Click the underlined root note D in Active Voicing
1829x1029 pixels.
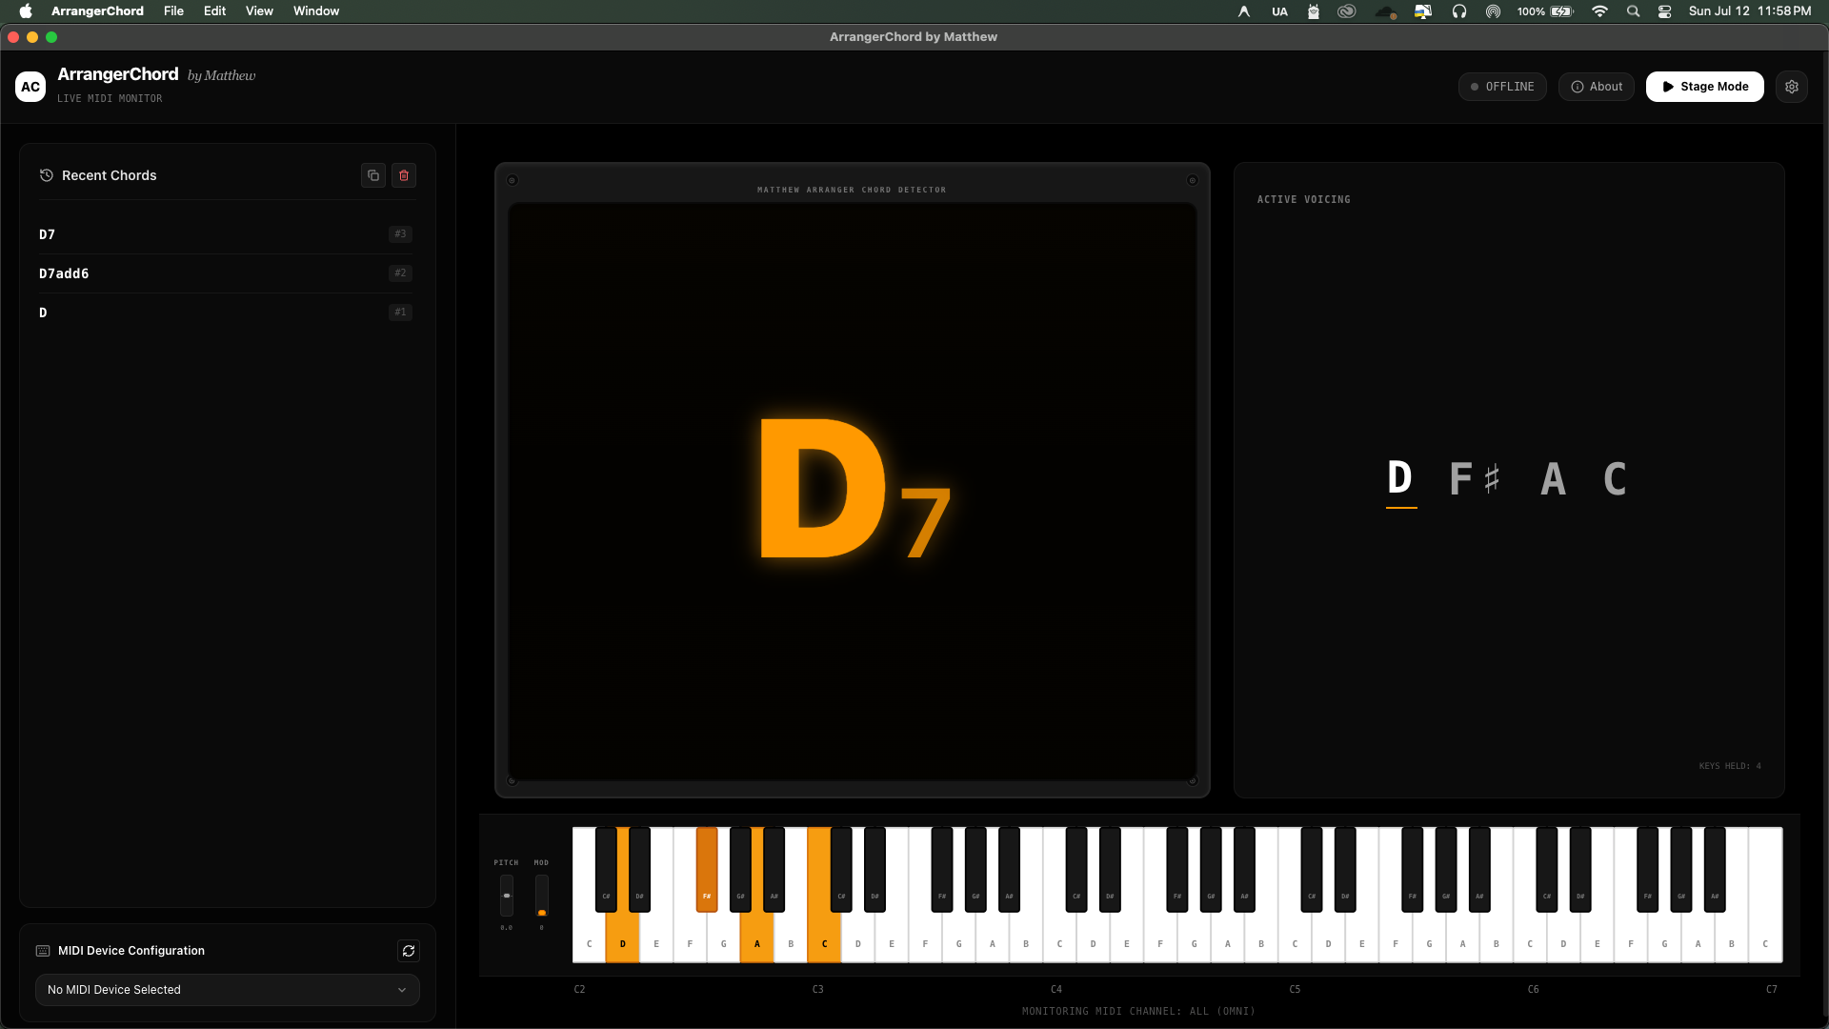click(1400, 478)
